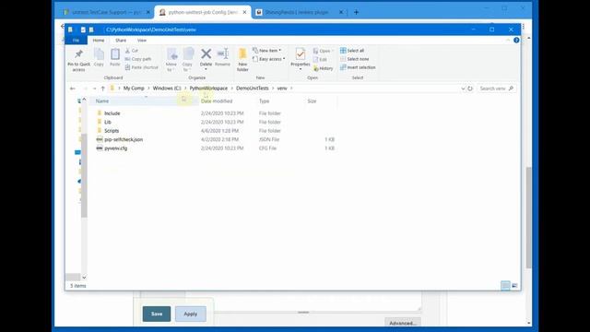Click My Comp in the address bar
Viewport: 590px width, 332px height.
click(x=134, y=89)
